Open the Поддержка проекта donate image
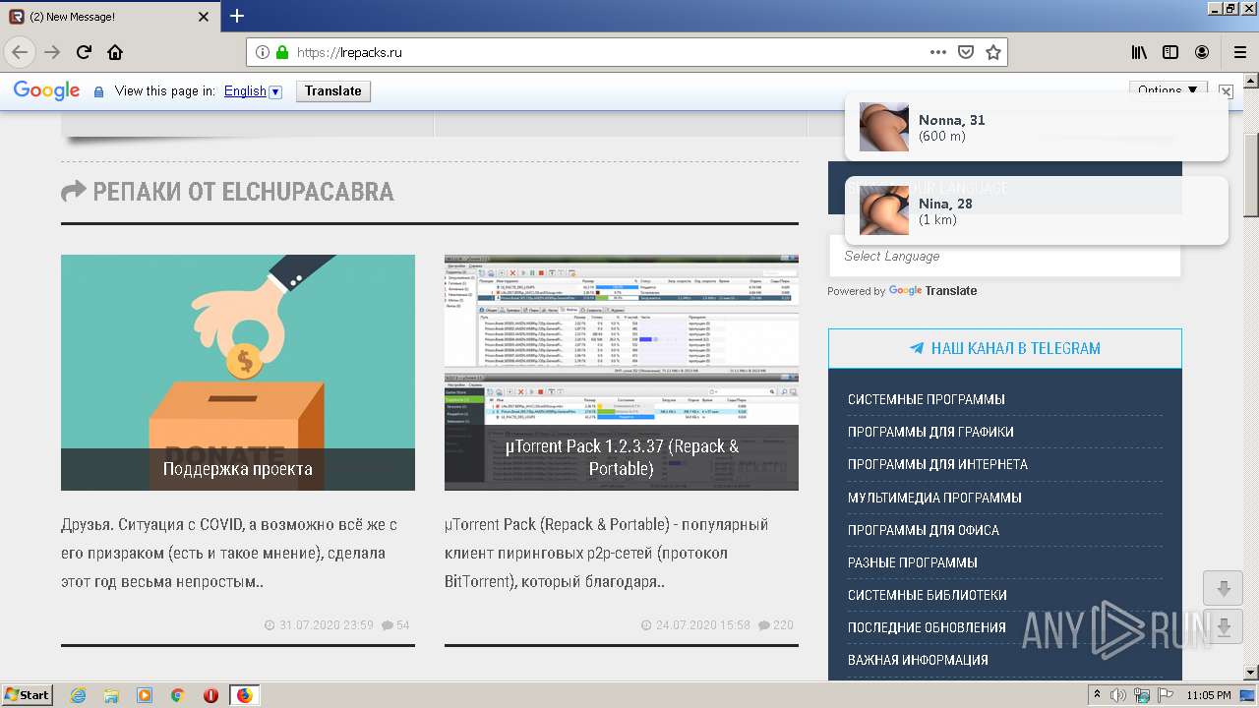 (x=238, y=373)
